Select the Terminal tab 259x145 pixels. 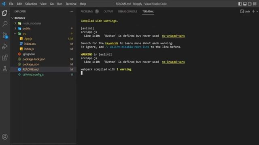148,11
